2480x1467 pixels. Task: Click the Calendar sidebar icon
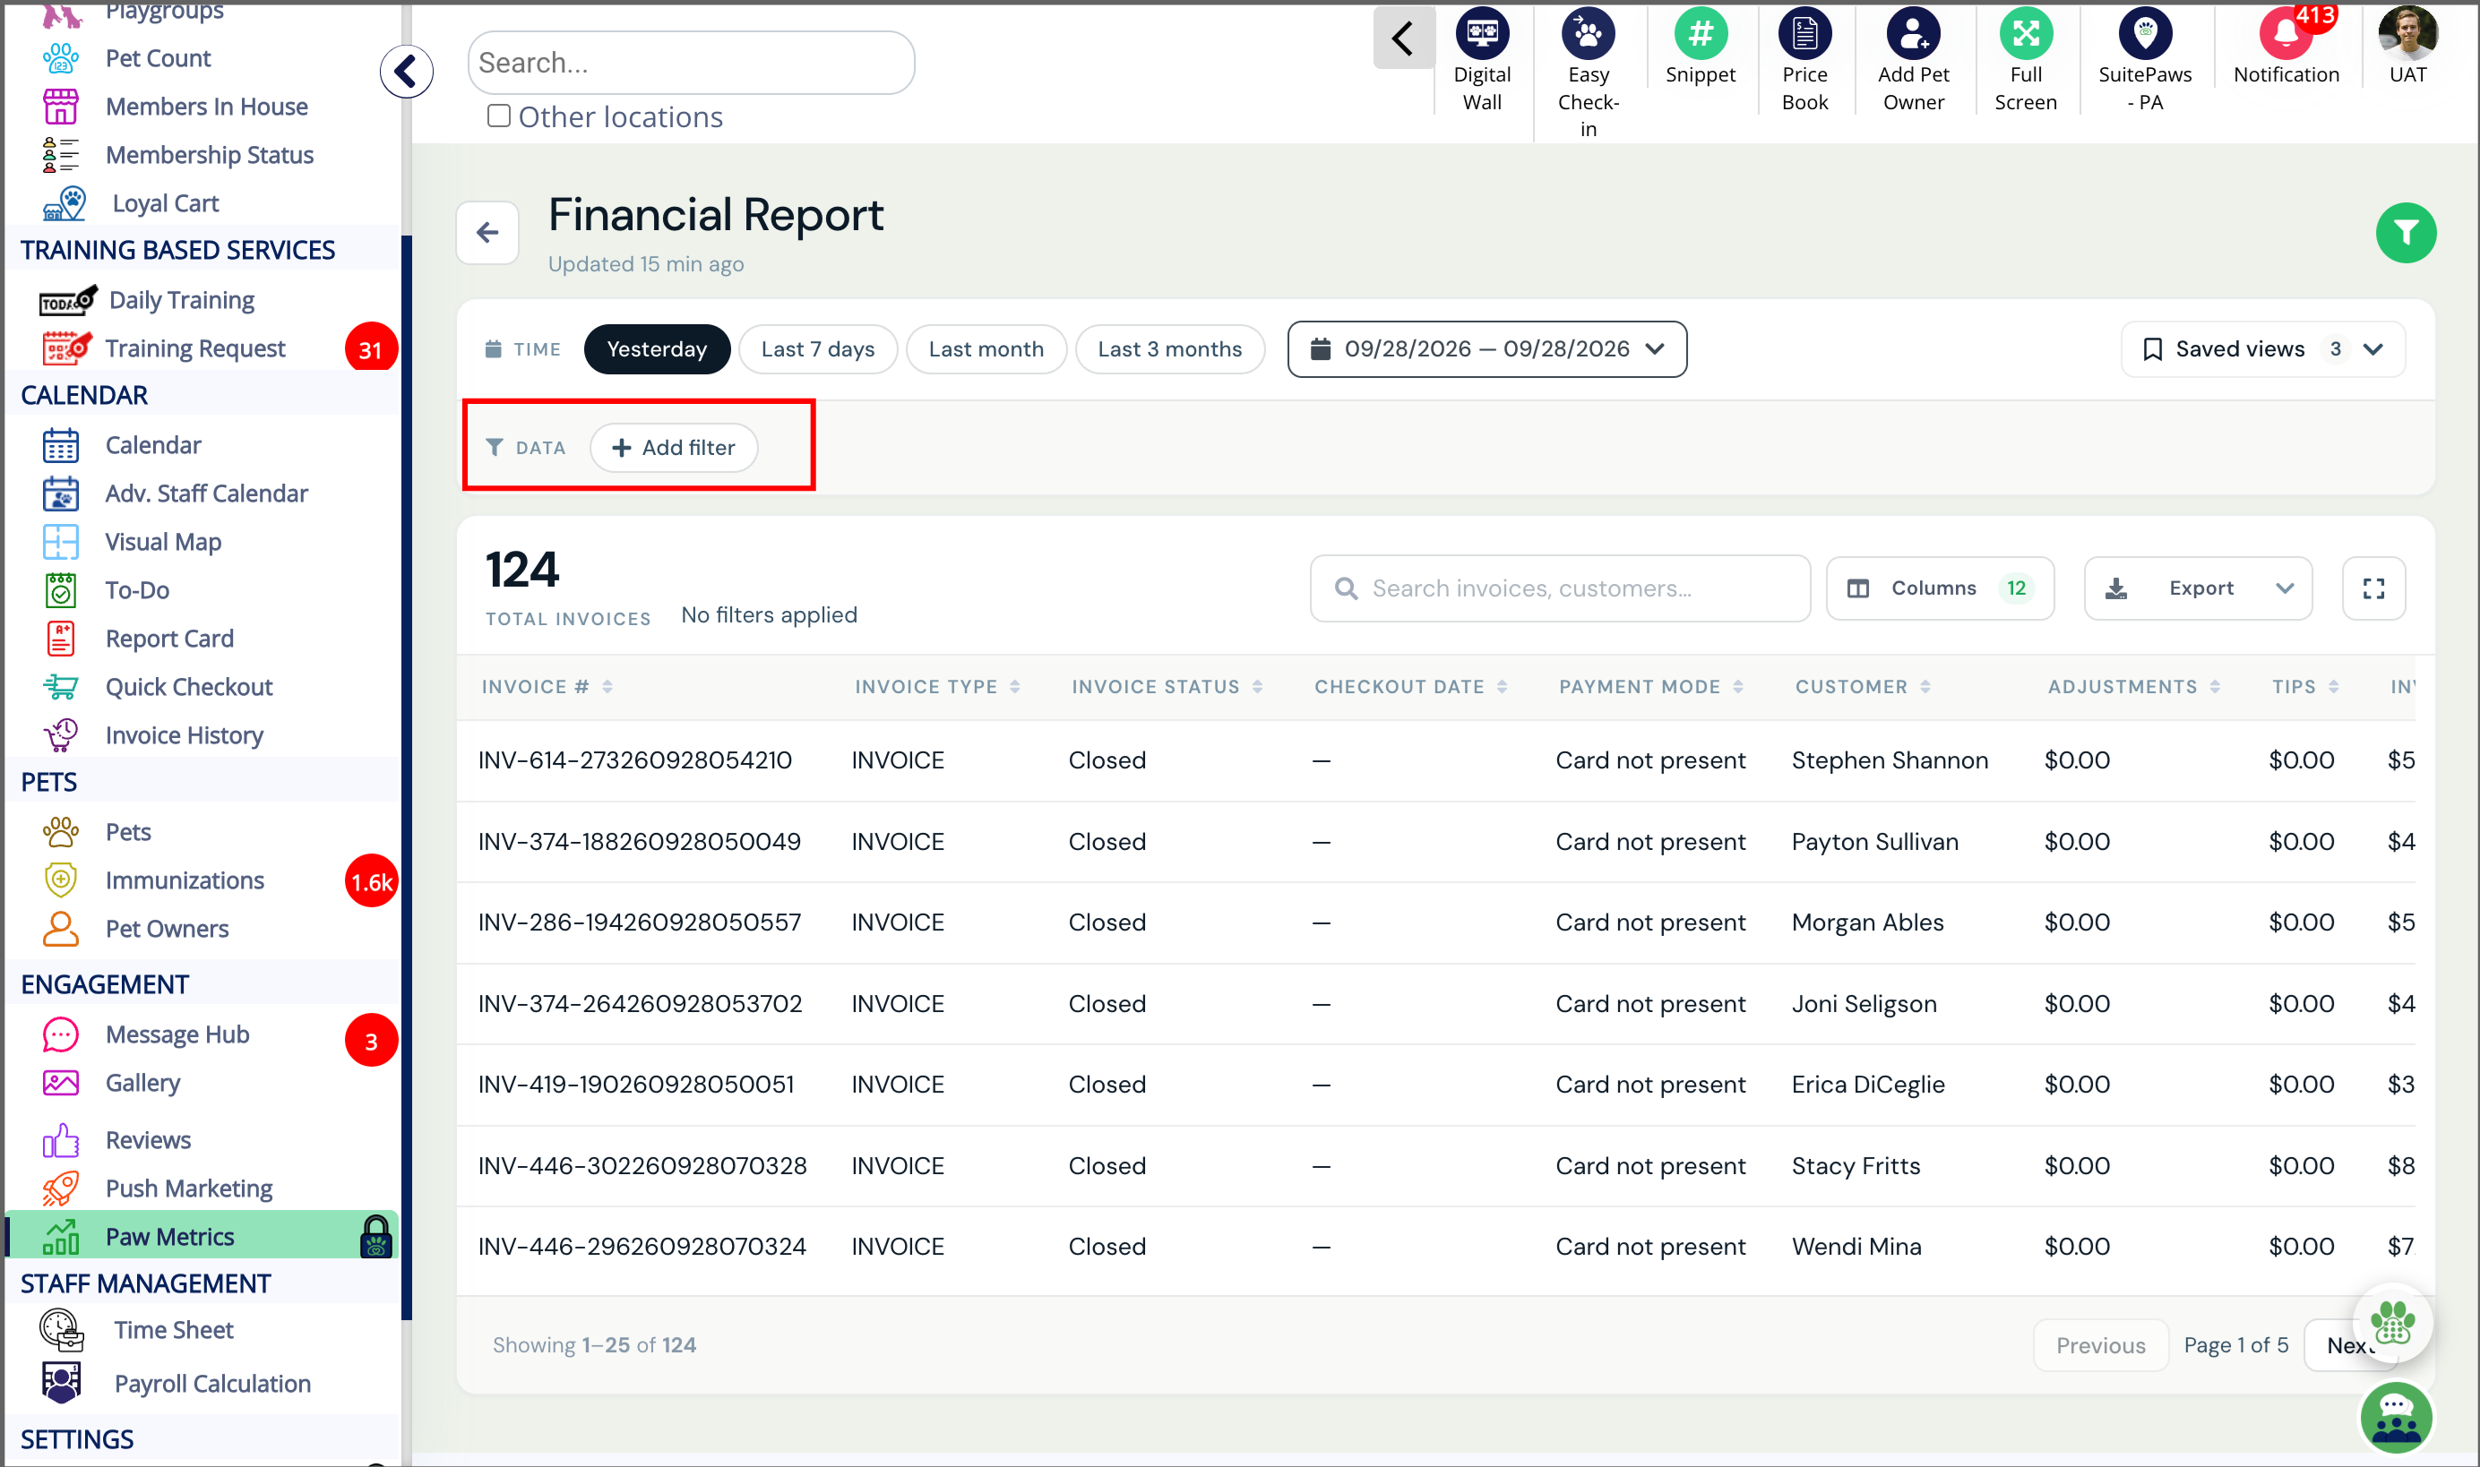point(60,446)
